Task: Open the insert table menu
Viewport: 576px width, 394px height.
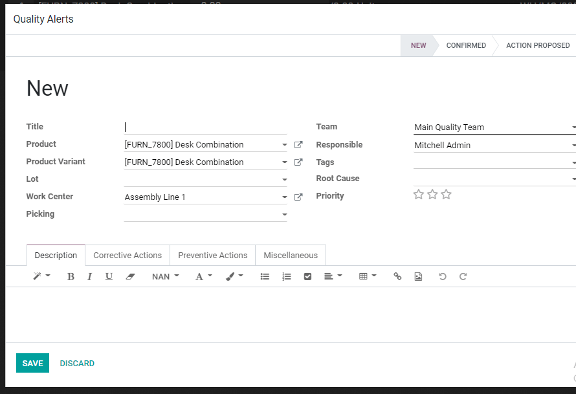Action: click(368, 276)
